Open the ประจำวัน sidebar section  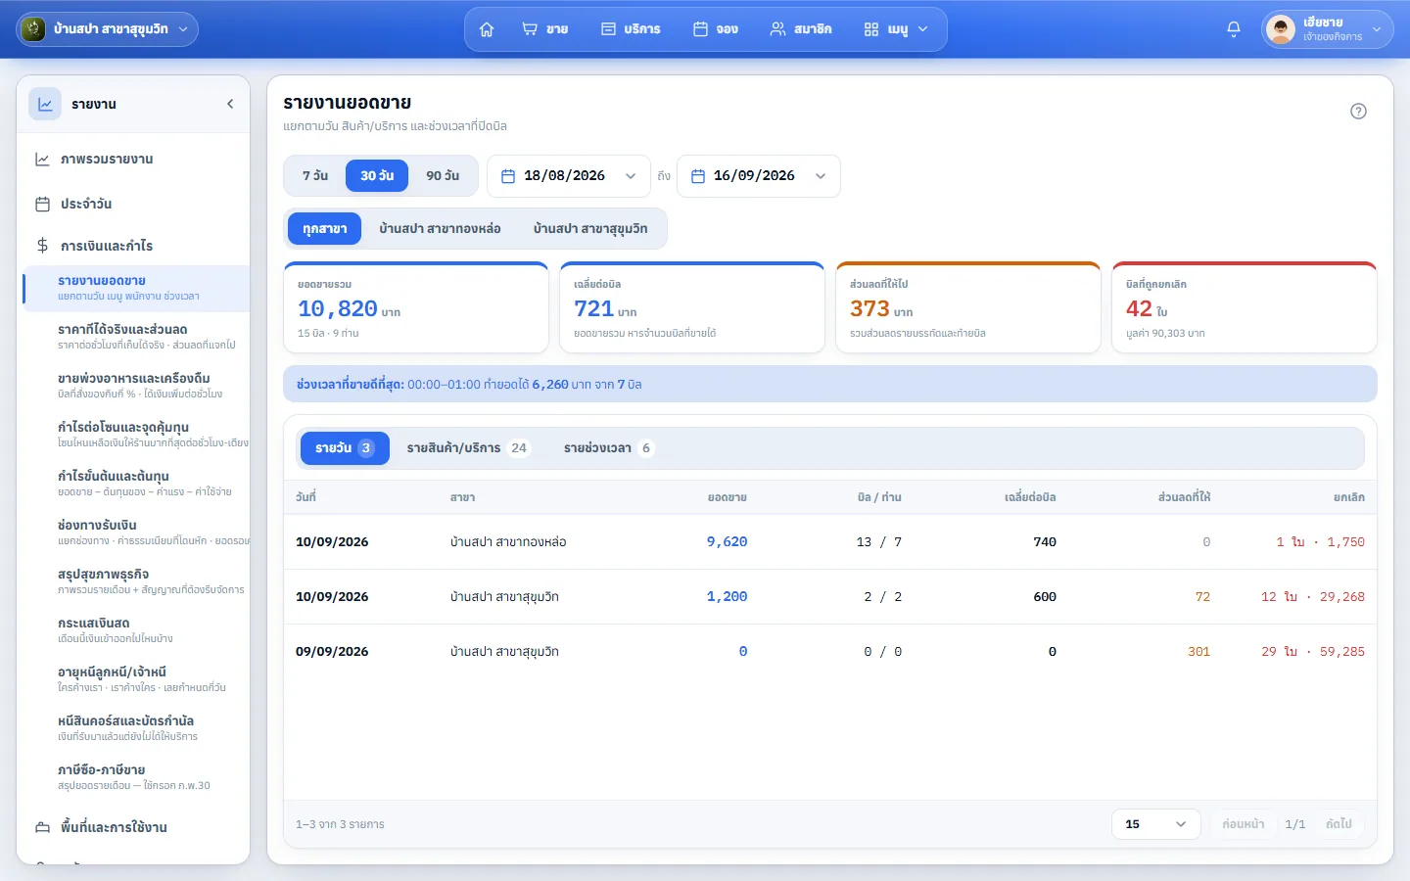pos(134,205)
